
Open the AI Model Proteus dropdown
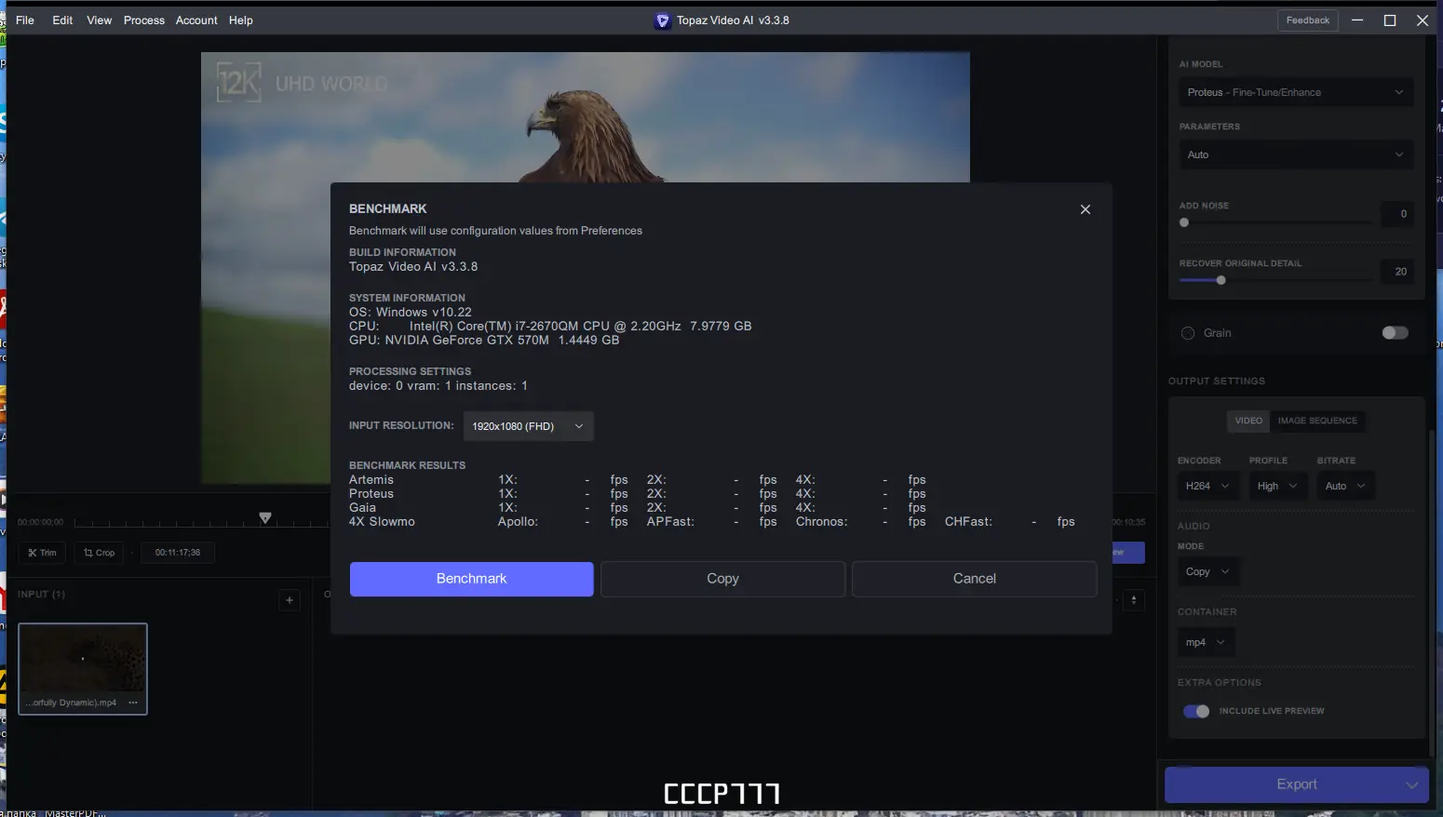pos(1295,92)
